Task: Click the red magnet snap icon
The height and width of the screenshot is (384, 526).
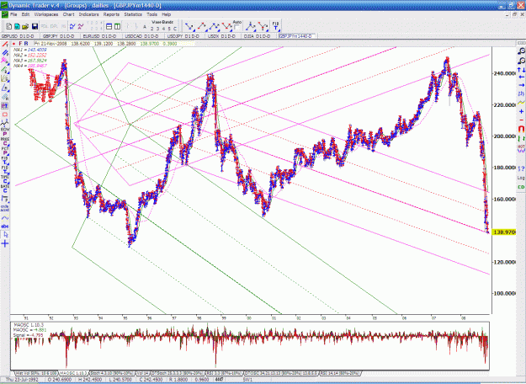Action: (x=521, y=129)
